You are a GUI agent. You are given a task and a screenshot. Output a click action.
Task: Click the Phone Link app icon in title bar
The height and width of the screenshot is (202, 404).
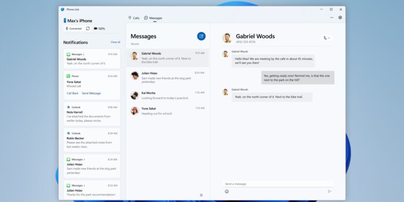pyautogui.click(x=62, y=10)
